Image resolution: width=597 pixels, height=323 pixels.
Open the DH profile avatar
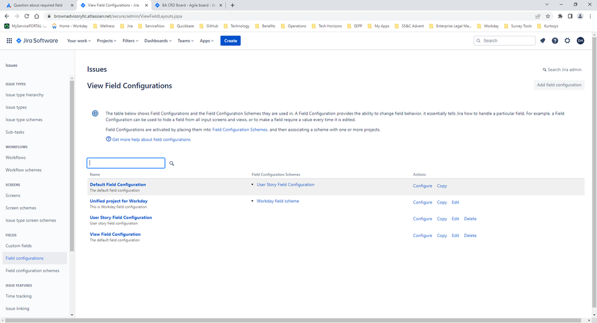(580, 41)
